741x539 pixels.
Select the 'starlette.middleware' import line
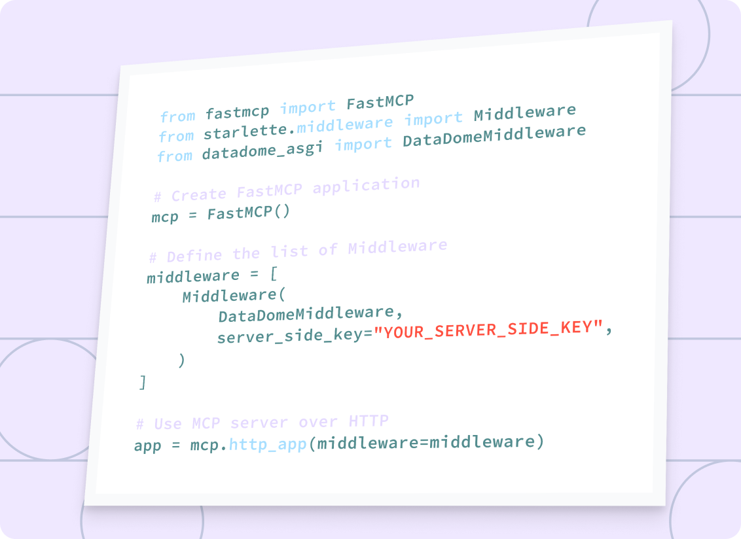click(367, 123)
